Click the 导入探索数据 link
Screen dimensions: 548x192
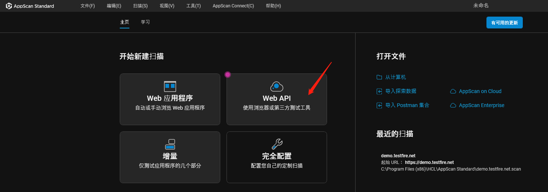pos(401,91)
